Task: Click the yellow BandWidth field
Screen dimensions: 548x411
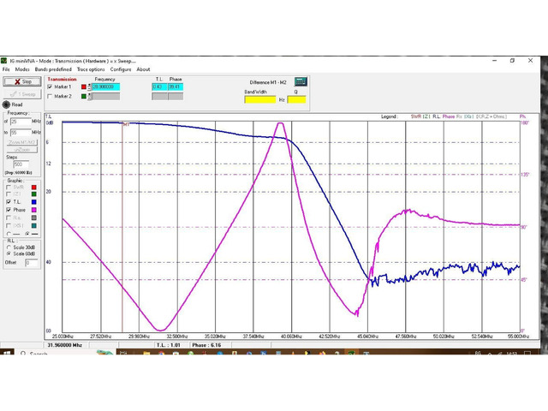Action: (260, 99)
